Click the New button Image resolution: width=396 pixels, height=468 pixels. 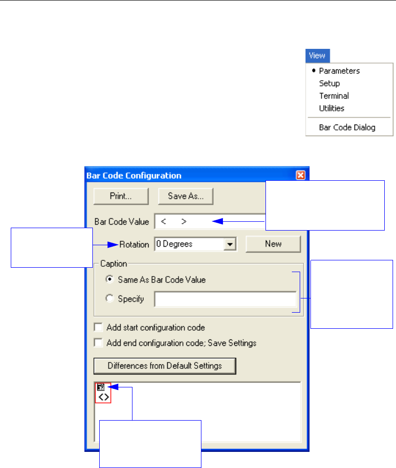tap(273, 244)
